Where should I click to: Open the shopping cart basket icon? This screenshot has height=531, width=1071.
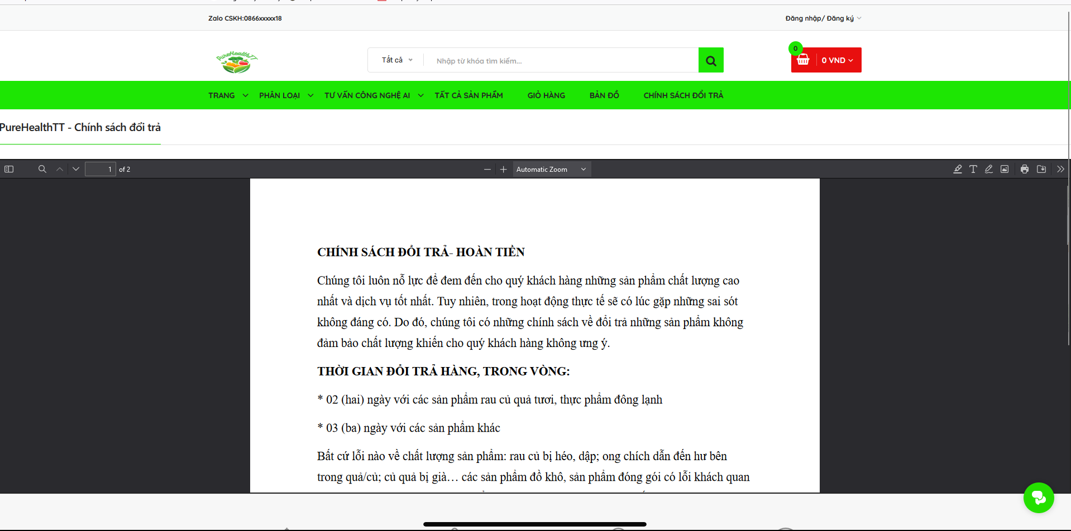(x=804, y=60)
